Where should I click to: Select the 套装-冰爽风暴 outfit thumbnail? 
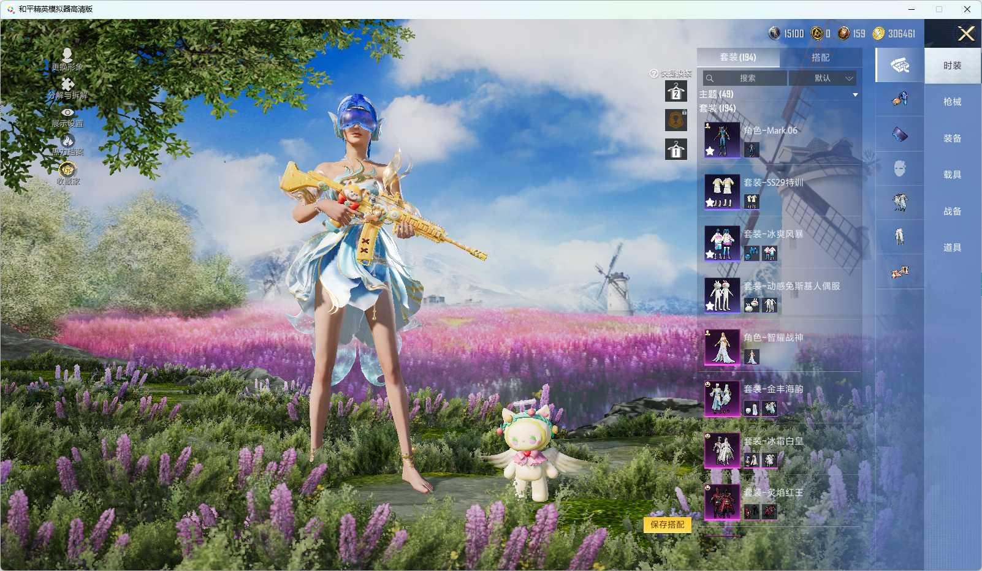tap(722, 243)
